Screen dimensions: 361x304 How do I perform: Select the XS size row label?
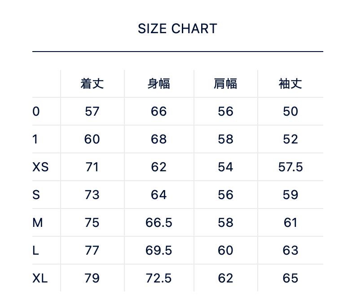40,167
